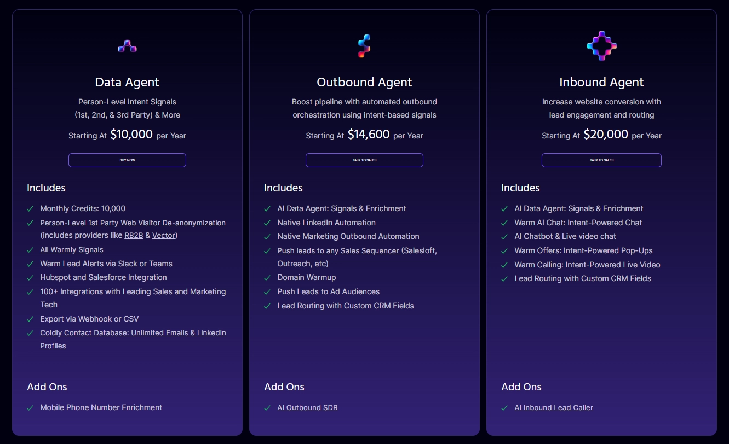Click checkmark beside Export via Webhook or CSV
This screenshot has height=444, width=729.
pyautogui.click(x=30, y=319)
